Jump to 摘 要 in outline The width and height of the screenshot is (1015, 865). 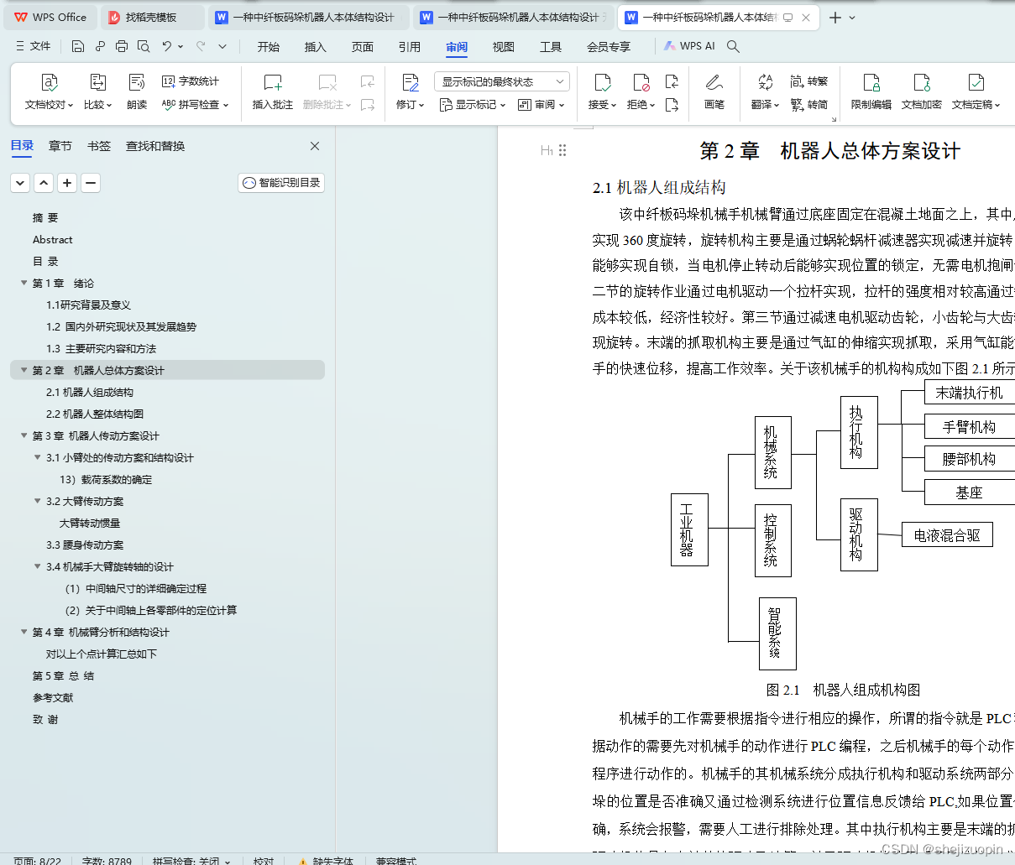(x=45, y=217)
